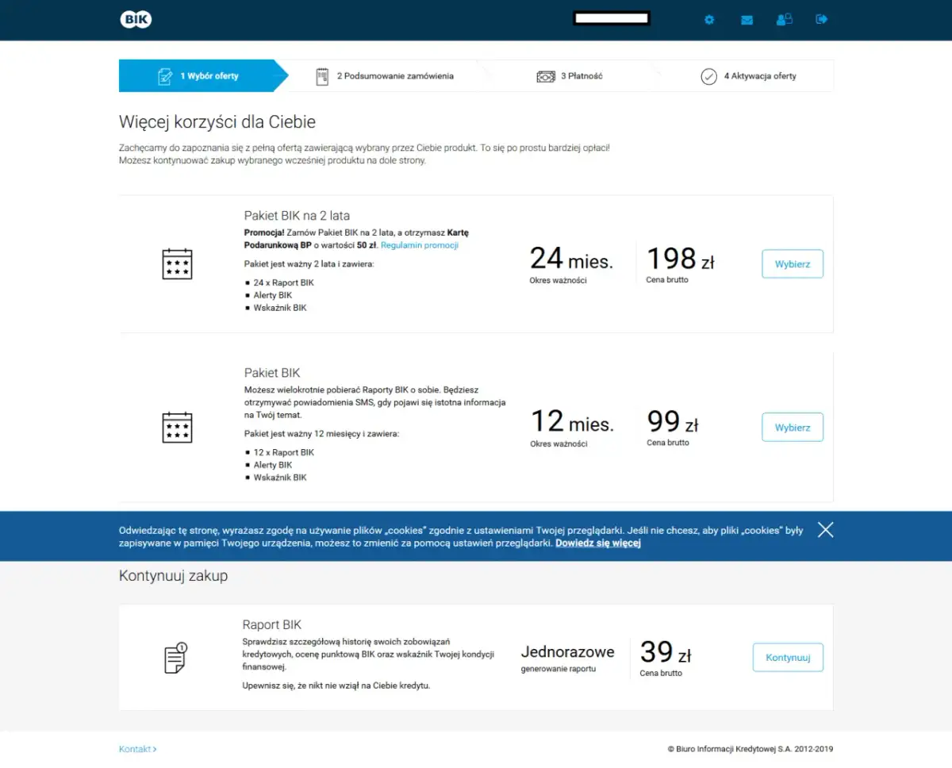Image resolution: width=952 pixels, height=768 pixels.
Task: Follow the Dowiedz się więcej cookies link
Action: coord(597,543)
